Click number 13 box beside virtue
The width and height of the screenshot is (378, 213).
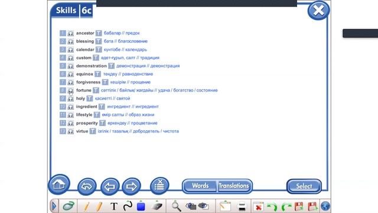[x=63, y=131]
